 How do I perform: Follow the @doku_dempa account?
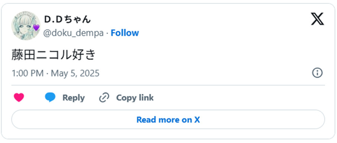pos(125,33)
